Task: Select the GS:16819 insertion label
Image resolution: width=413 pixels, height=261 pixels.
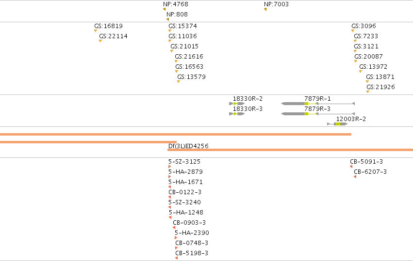Action: (109, 26)
